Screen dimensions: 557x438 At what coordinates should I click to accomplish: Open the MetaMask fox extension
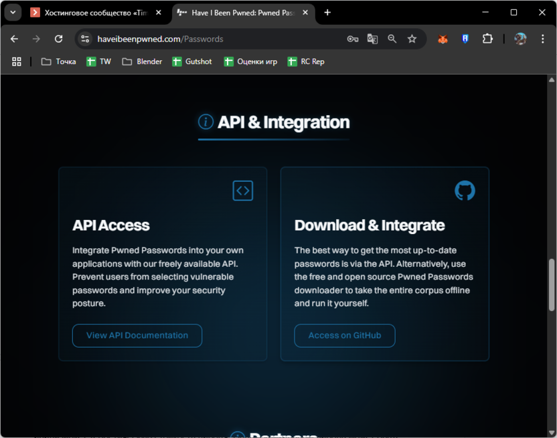click(443, 39)
